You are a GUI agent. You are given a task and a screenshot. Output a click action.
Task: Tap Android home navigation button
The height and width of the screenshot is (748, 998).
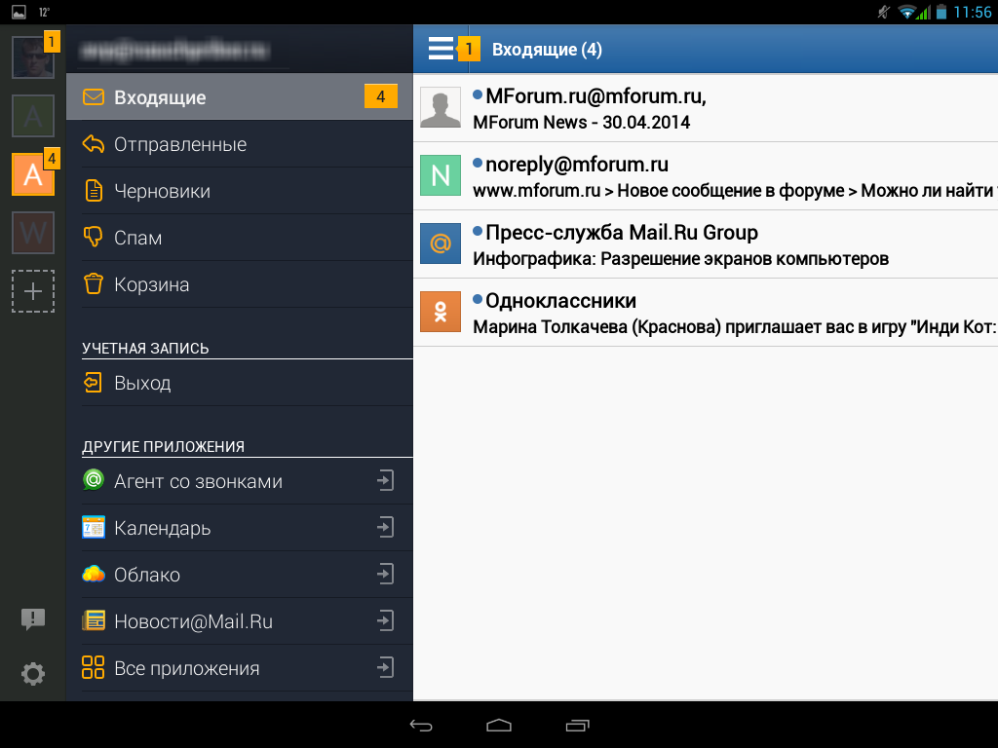(x=499, y=725)
